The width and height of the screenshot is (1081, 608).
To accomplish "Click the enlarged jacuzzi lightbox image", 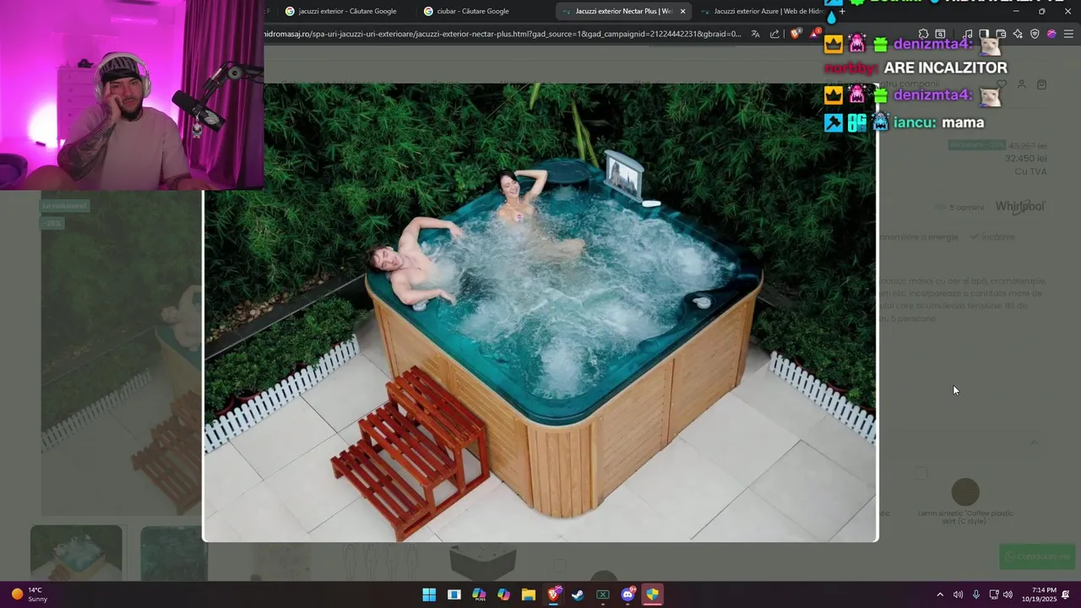I will click(540, 312).
